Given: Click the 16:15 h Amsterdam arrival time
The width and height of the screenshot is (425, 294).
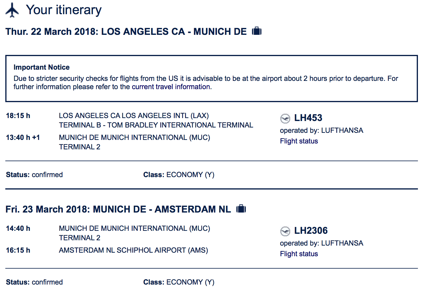Looking at the screenshot, I should pyautogui.click(x=18, y=250).
